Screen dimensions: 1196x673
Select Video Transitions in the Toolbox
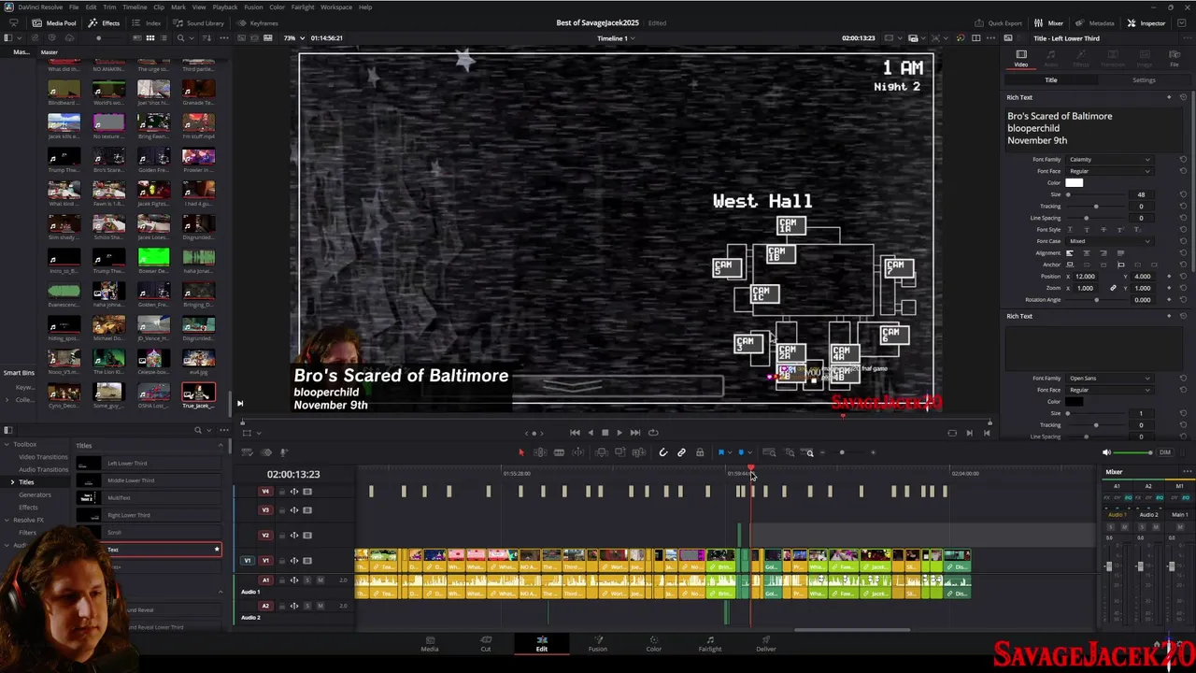(43, 457)
